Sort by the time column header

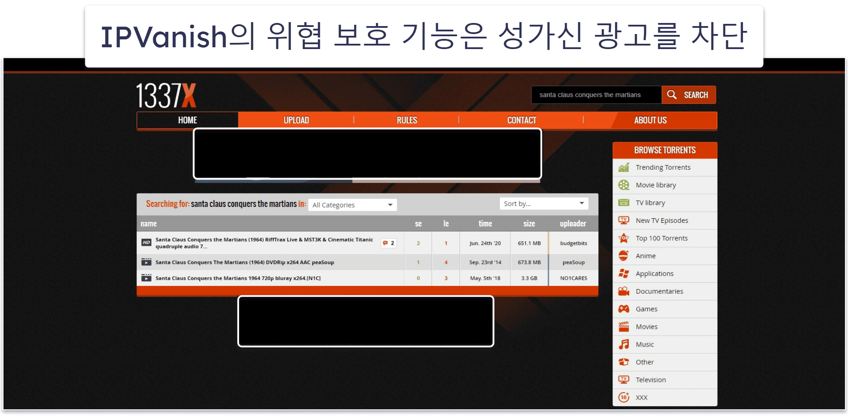(x=485, y=224)
